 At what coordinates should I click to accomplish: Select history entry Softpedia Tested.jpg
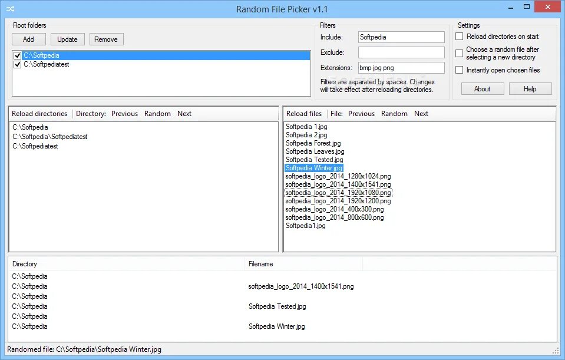pos(277,306)
